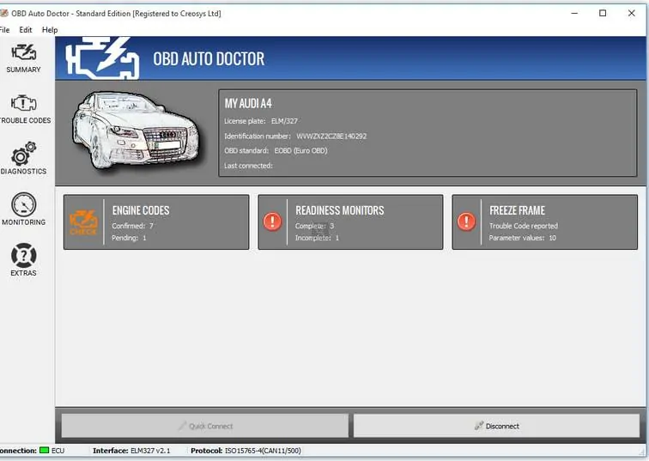Open the Diagnostics gears icon

tap(23, 154)
